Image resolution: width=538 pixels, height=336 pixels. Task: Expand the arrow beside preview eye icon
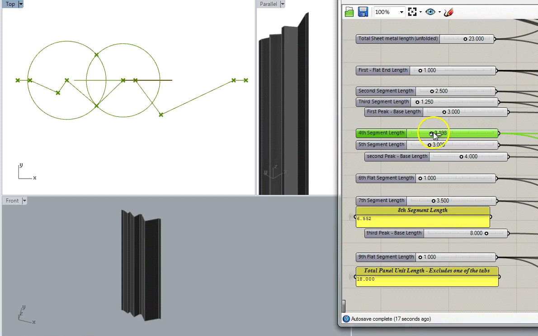point(439,12)
